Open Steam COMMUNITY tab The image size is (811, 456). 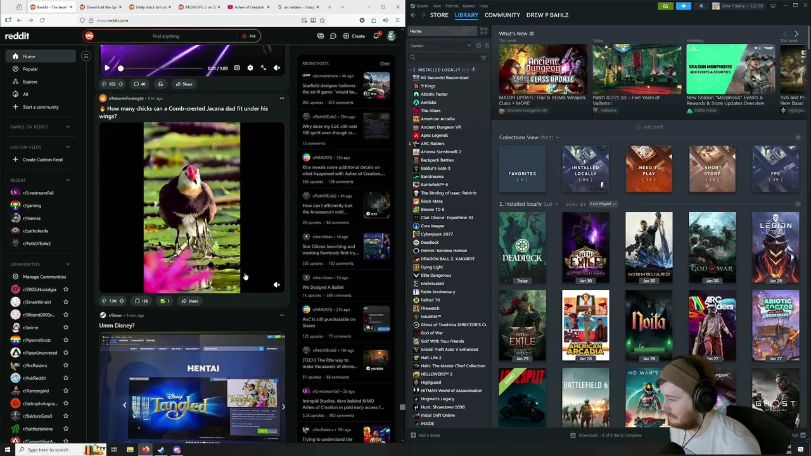[502, 15]
